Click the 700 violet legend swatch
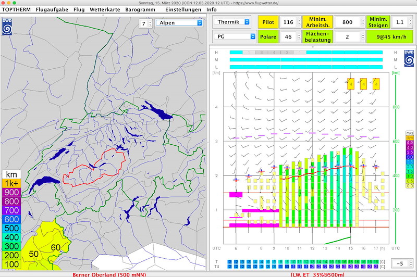Screen dimensions: 417x277 click(x=11, y=210)
